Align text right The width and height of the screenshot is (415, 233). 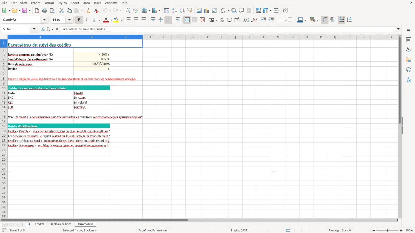pos(144,20)
